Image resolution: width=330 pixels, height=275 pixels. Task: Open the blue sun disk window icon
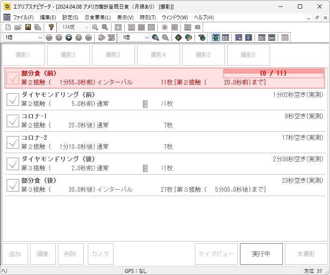tap(249, 38)
